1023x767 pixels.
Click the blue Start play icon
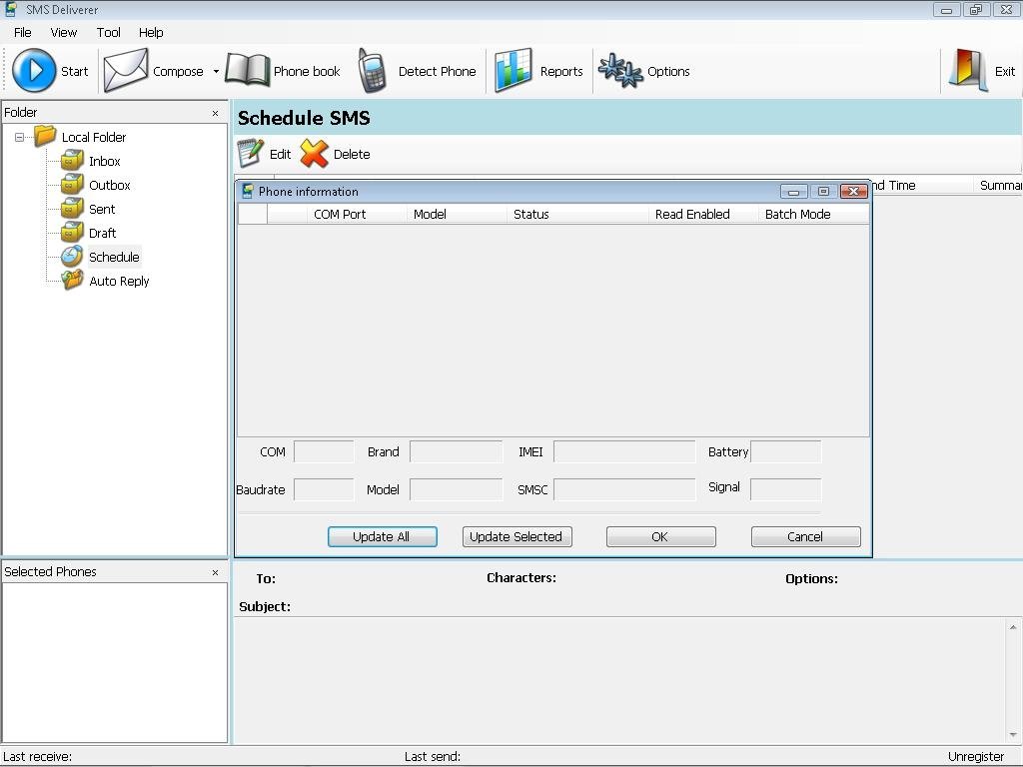[x=34, y=71]
